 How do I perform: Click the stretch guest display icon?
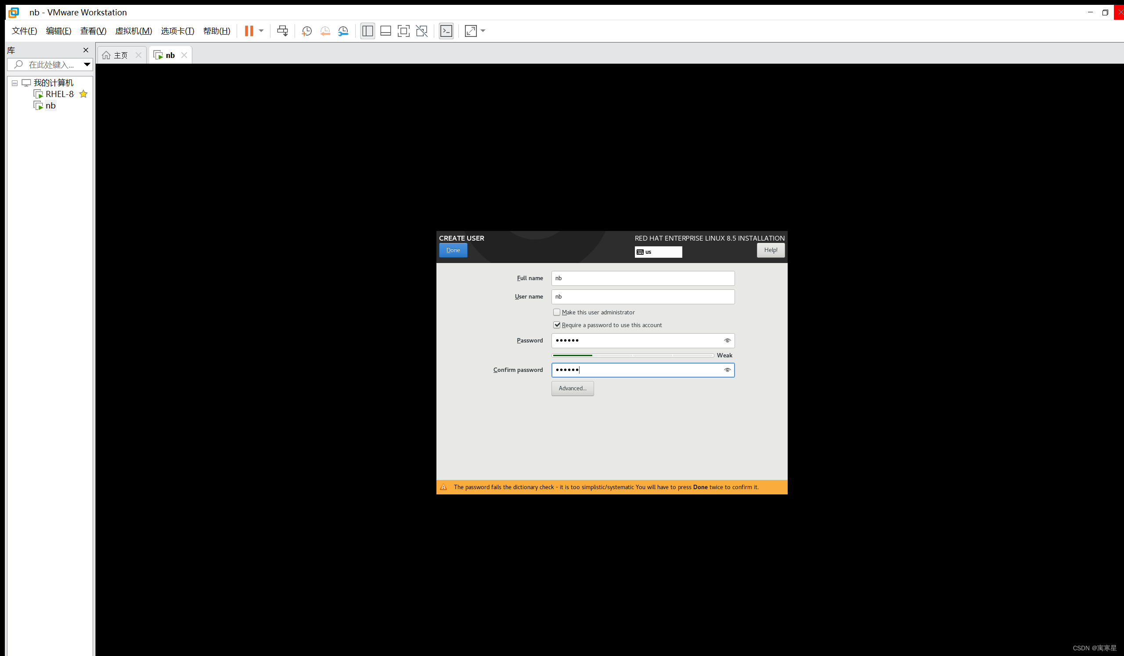(x=471, y=31)
